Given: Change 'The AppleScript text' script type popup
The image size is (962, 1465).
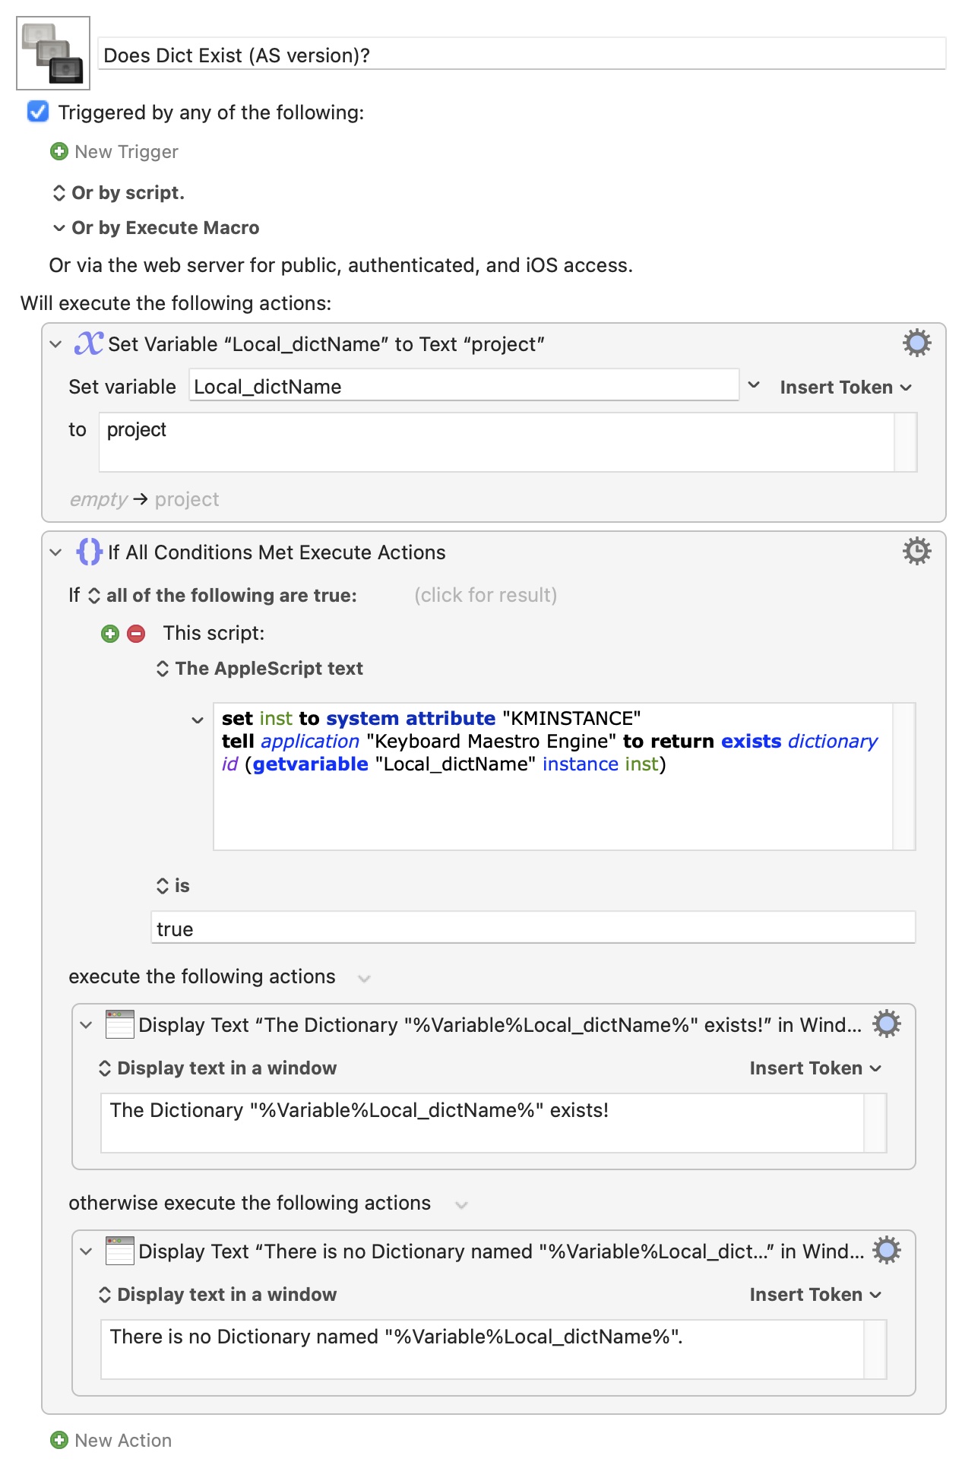Looking at the screenshot, I should pyautogui.click(x=260, y=669).
